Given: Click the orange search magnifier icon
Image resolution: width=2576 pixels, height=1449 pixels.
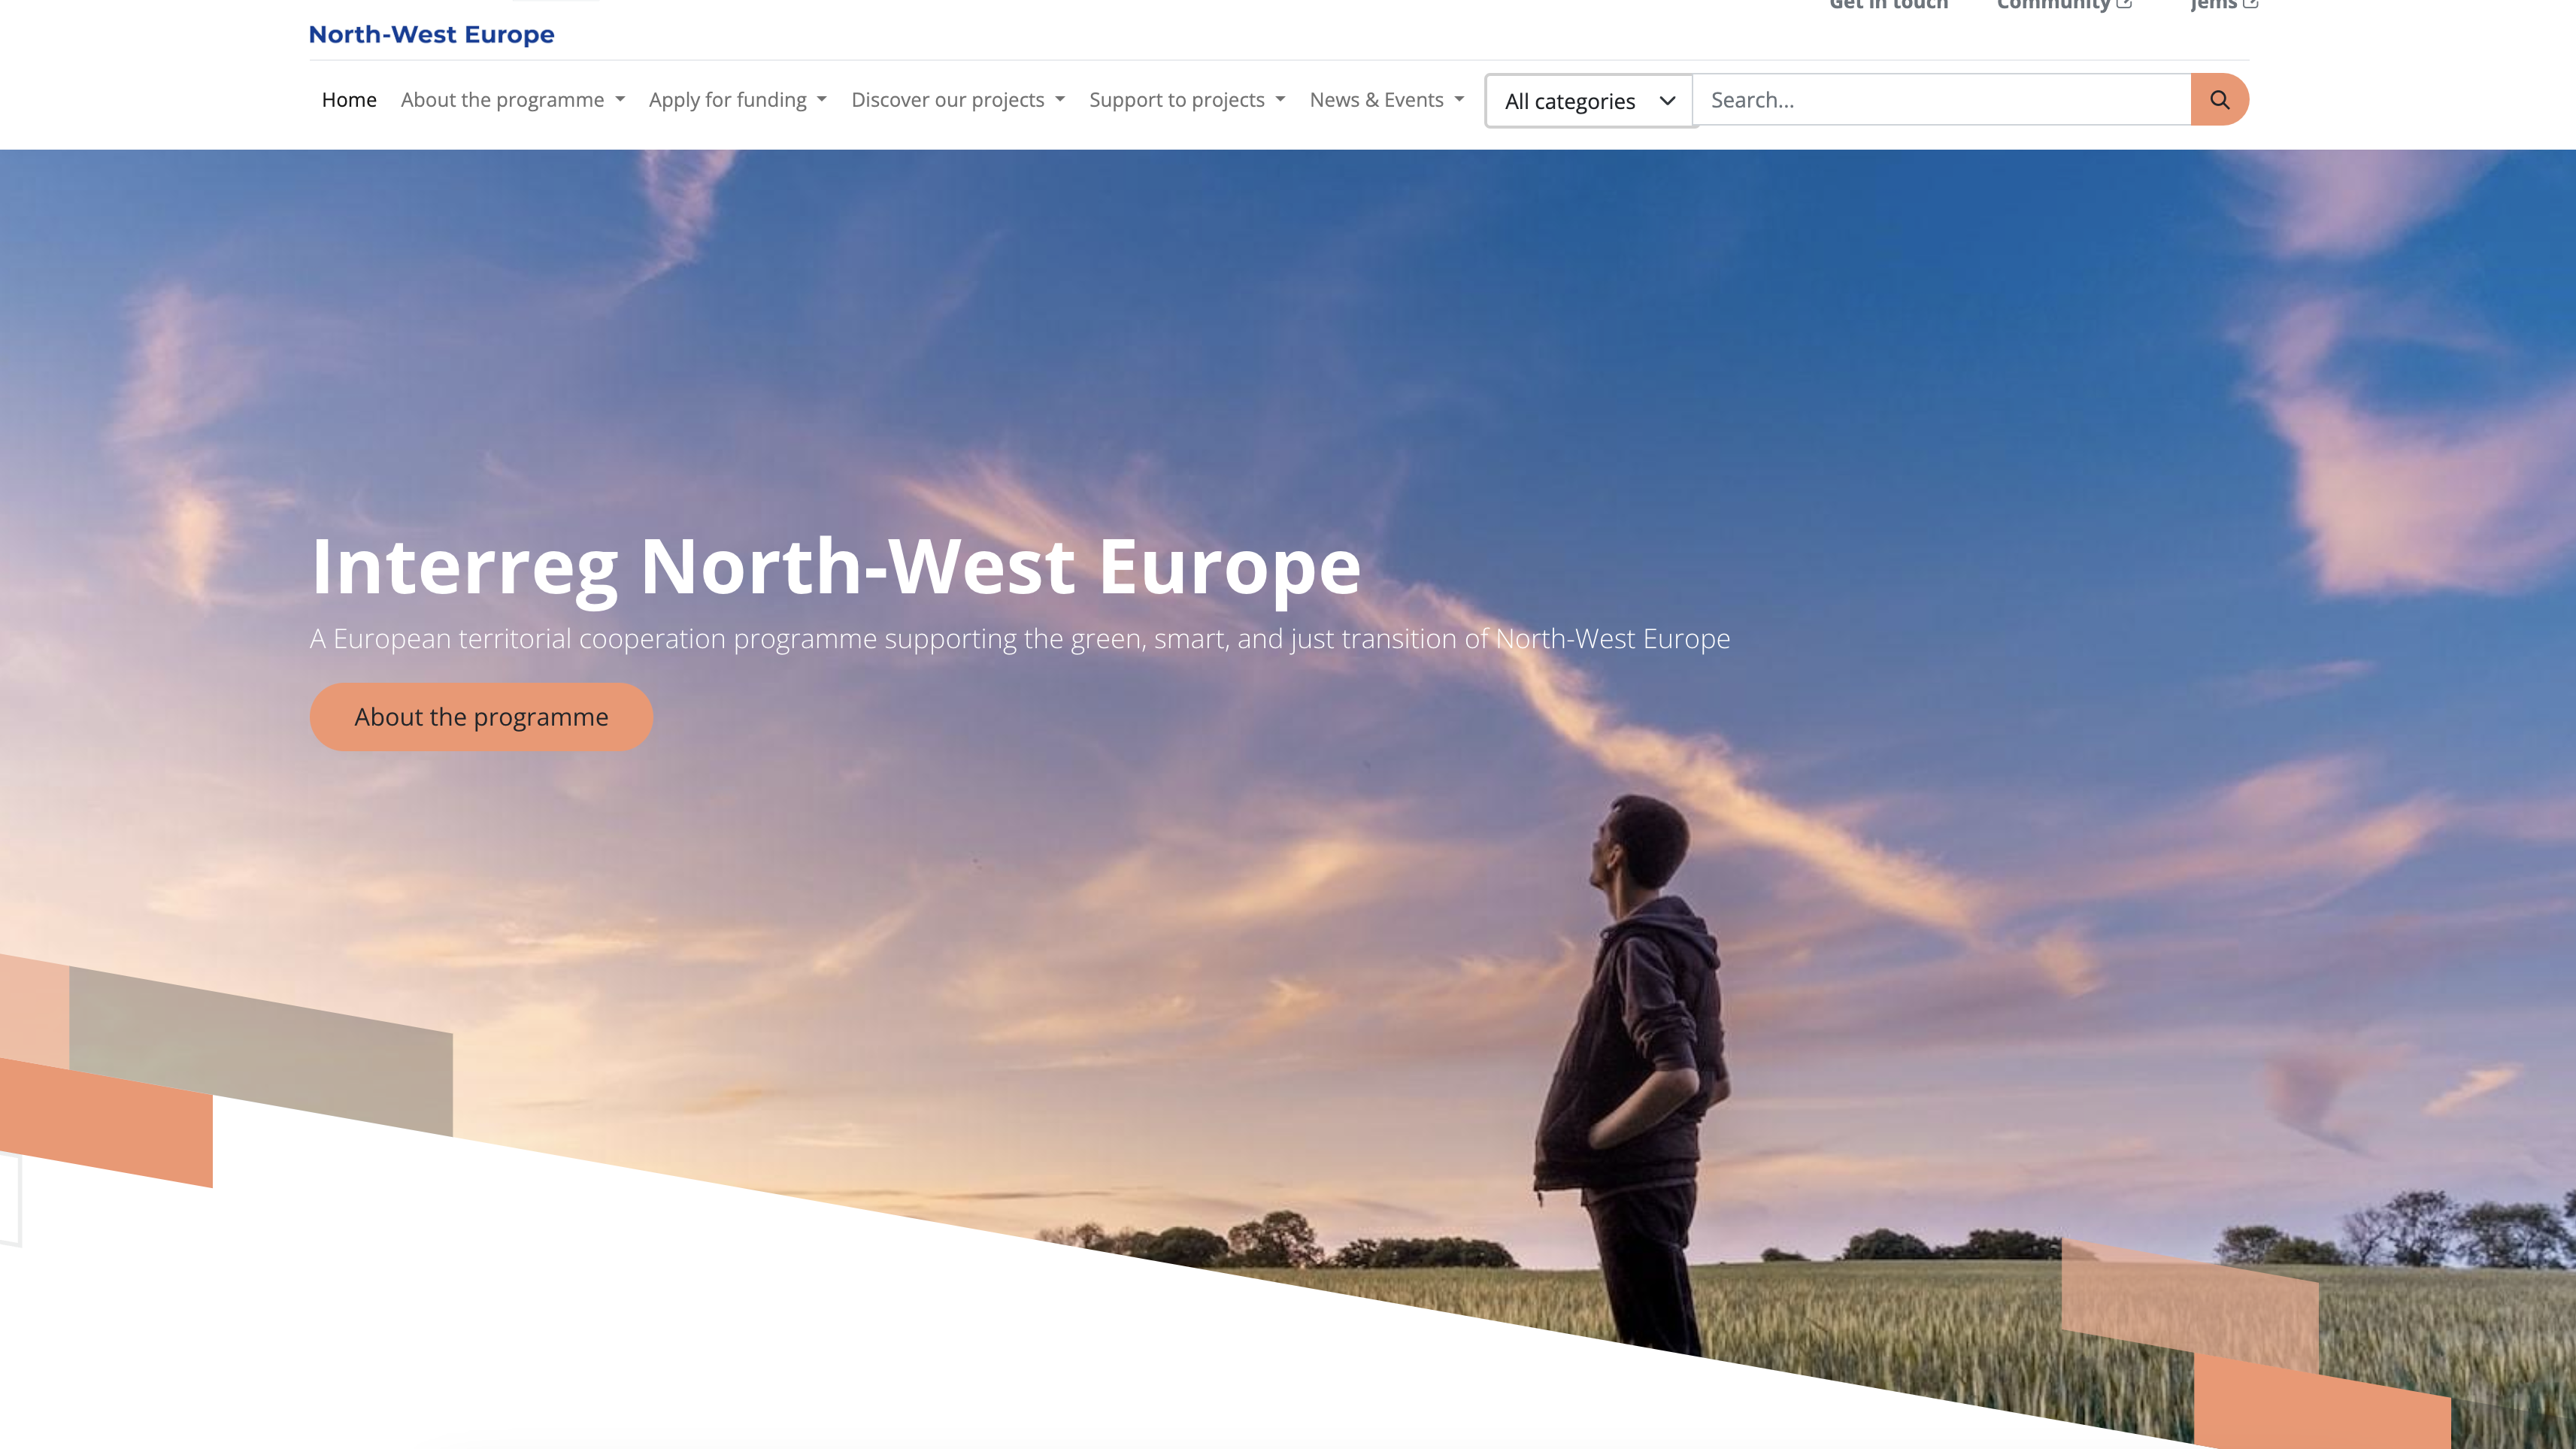Looking at the screenshot, I should coord(2219,100).
